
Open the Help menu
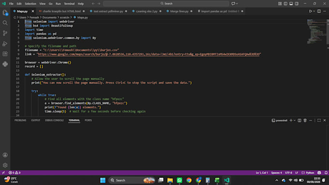coord(81,3)
